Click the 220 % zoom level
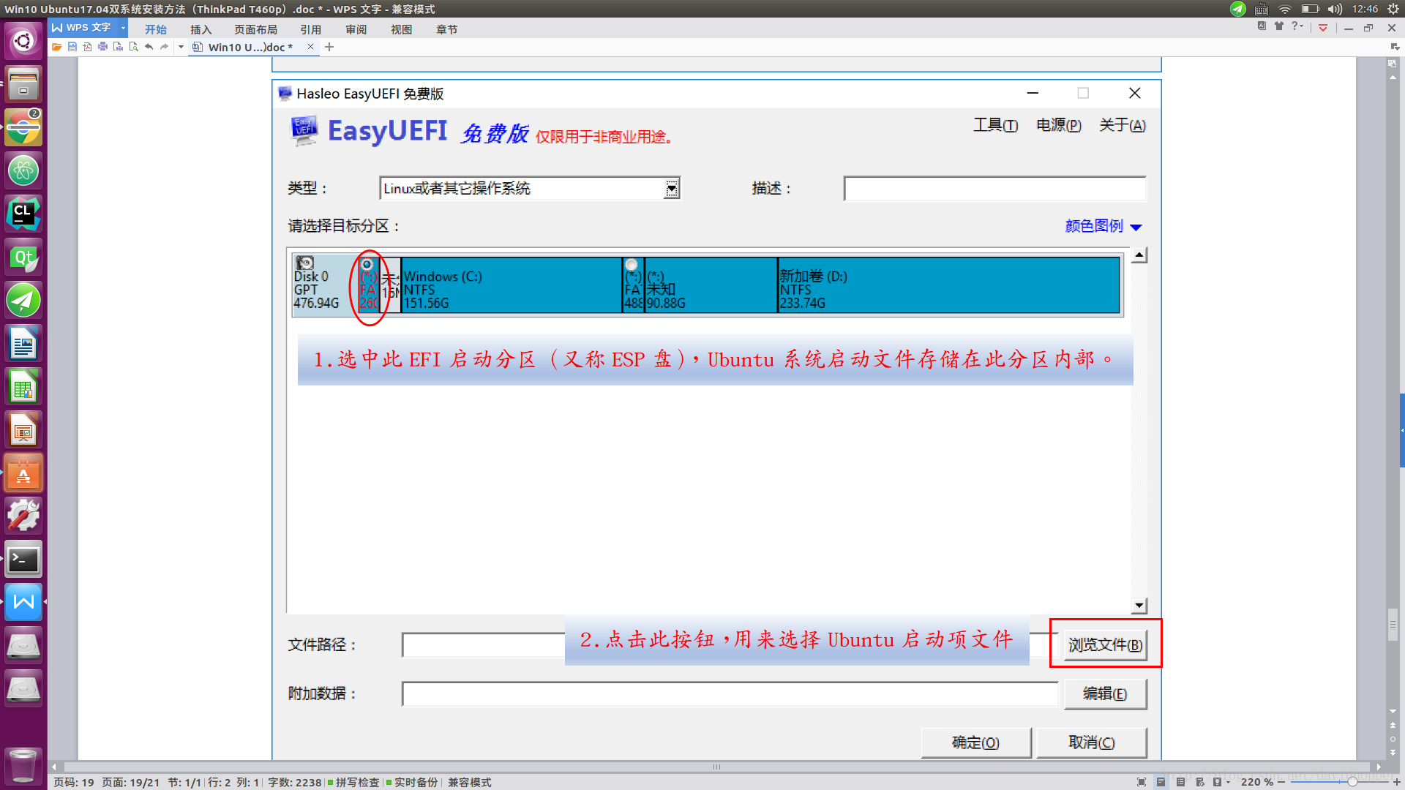 click(x=1256, y=782)
